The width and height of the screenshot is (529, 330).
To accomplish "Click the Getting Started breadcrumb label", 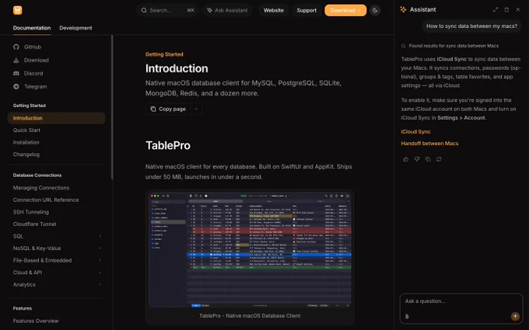I will 164,54.
